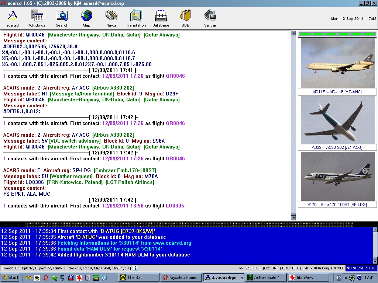
Task: Open the MD-11F HZ-ANC aircraft photo
Action: point(337,63)
